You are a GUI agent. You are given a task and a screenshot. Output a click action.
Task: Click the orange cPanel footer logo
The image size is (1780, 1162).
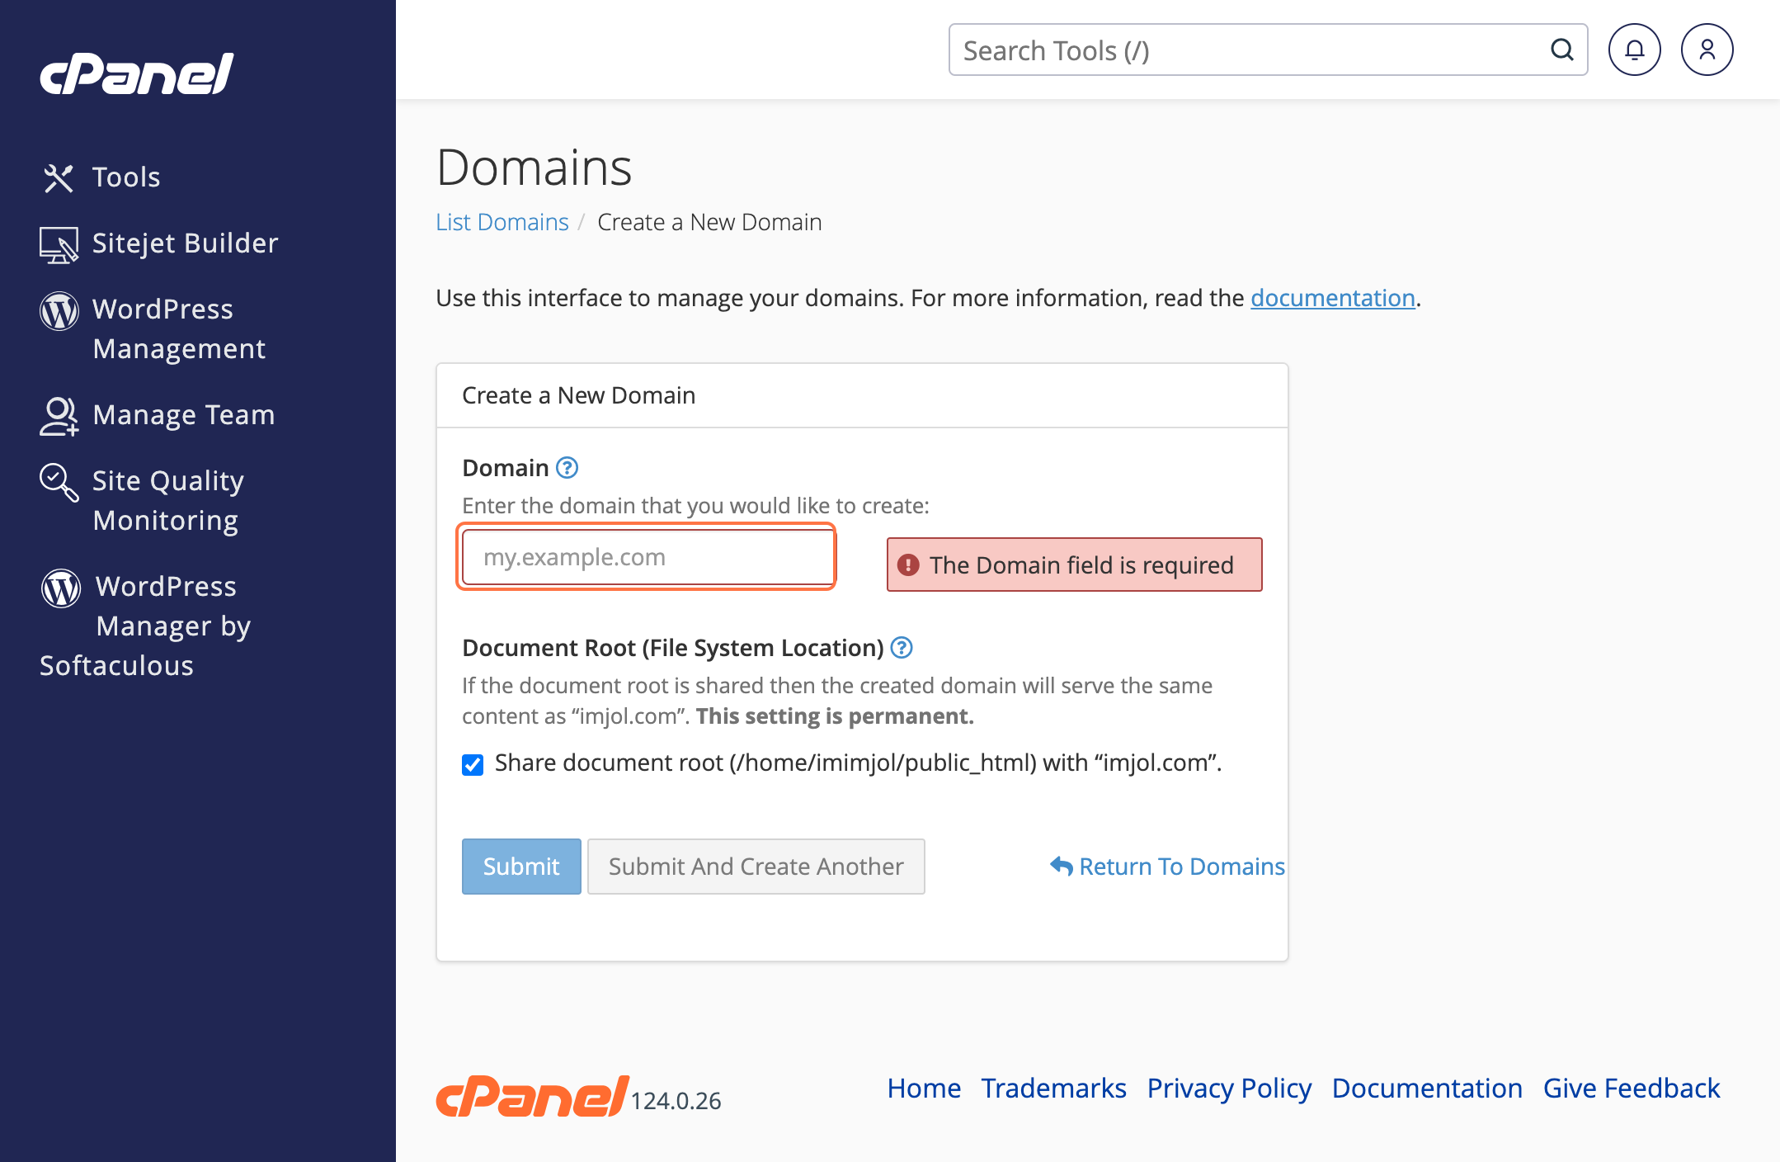coord(533,1096)
